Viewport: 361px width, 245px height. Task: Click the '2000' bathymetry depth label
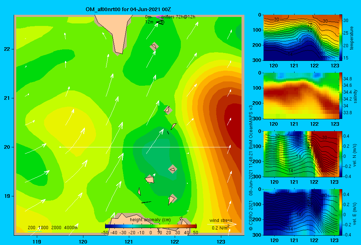[x=56, y=228]
